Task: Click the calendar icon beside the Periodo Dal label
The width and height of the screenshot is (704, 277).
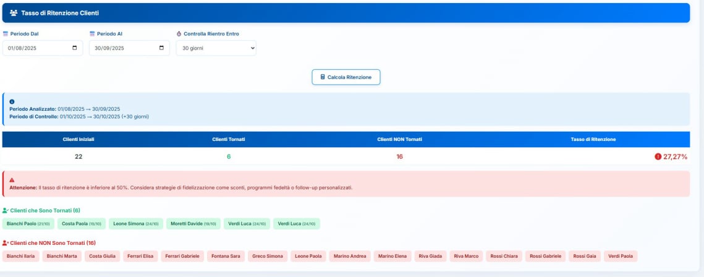Action: point(6,34)
